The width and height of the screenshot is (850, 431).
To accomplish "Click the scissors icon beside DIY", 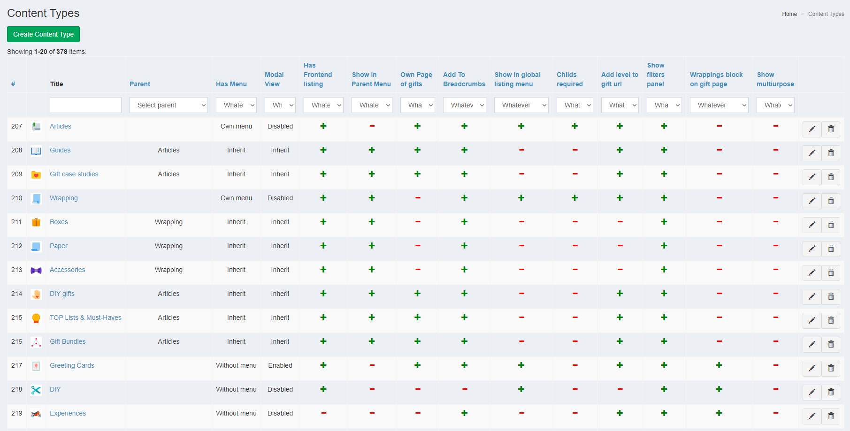I will point(36,390).
